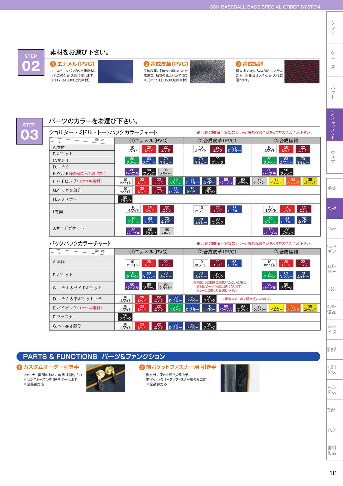
Task: Choose 90 ブラック in shoulder H.ファスナー row
Action: point(125,199)
